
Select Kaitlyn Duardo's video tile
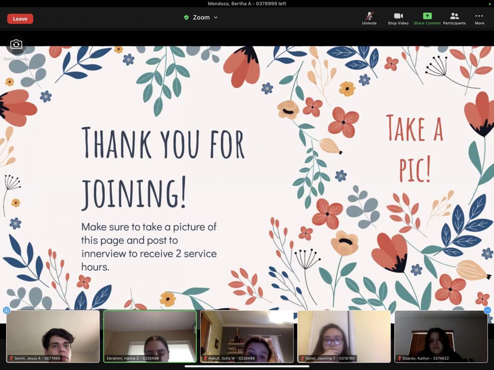click(441, 336)
